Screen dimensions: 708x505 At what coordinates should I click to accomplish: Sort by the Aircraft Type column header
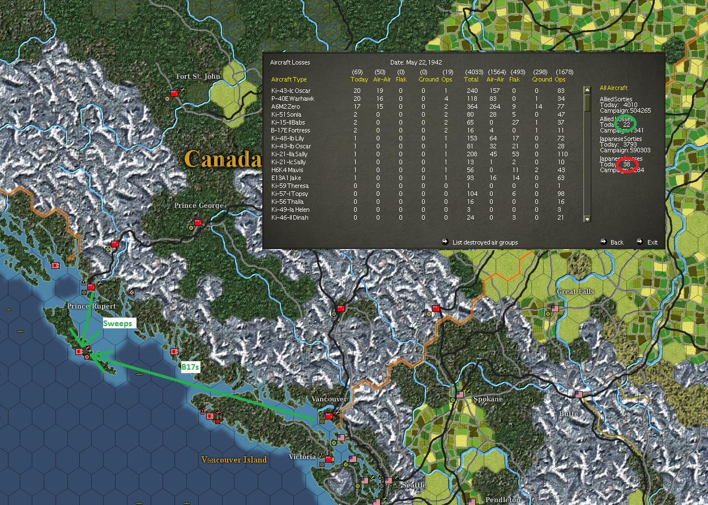click(x=289, y=79)
